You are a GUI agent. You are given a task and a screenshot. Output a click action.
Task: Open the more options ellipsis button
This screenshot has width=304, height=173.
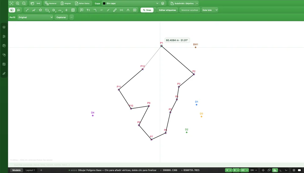pyautogui.click(x=72, y=17)
